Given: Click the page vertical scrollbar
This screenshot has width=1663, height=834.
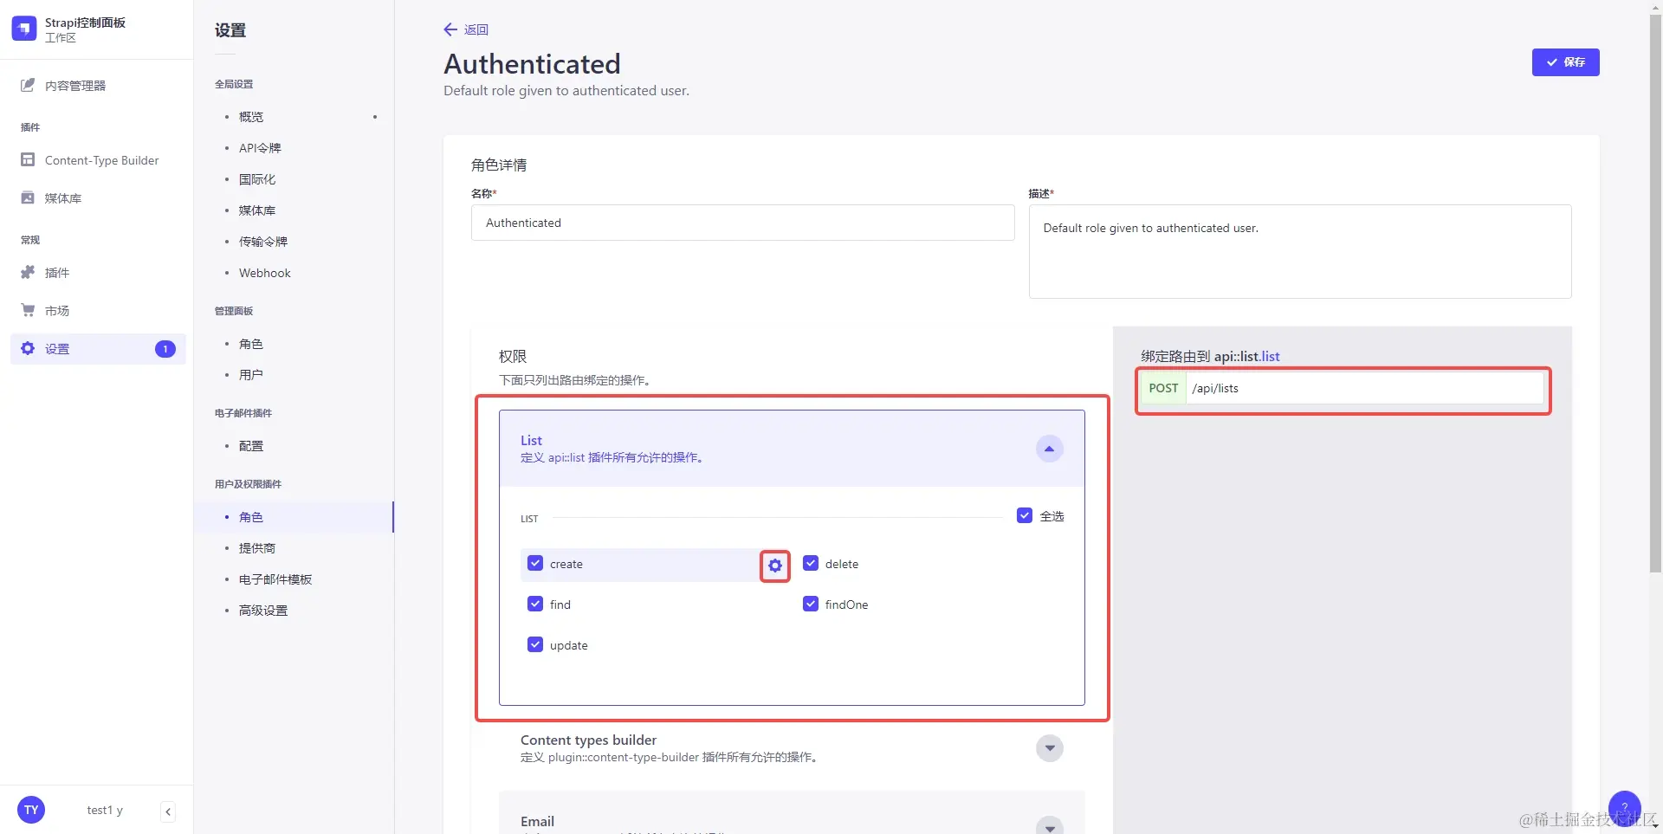Looking at the screenshot, I should click(x=1655, y=294).
